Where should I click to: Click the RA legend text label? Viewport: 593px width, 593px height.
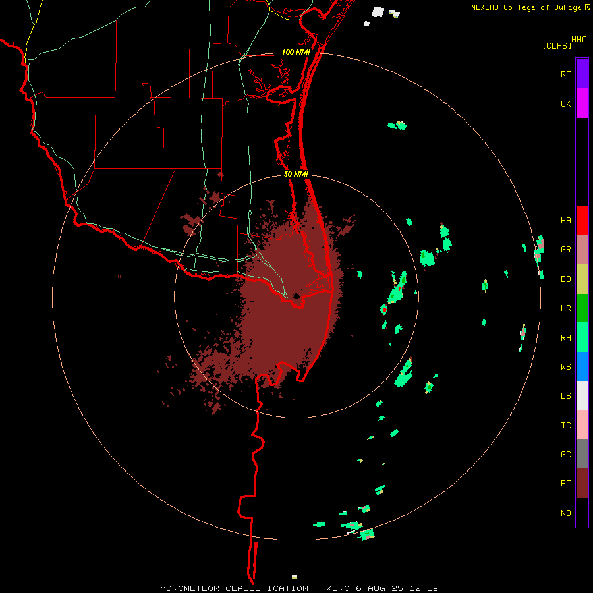point(565,338)
